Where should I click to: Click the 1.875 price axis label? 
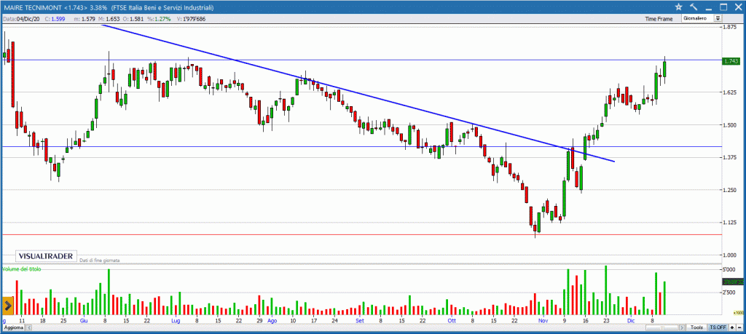[730, 28]
